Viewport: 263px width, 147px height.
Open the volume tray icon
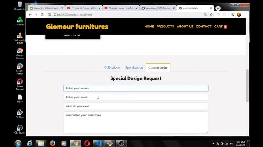[x=231, y=143]
